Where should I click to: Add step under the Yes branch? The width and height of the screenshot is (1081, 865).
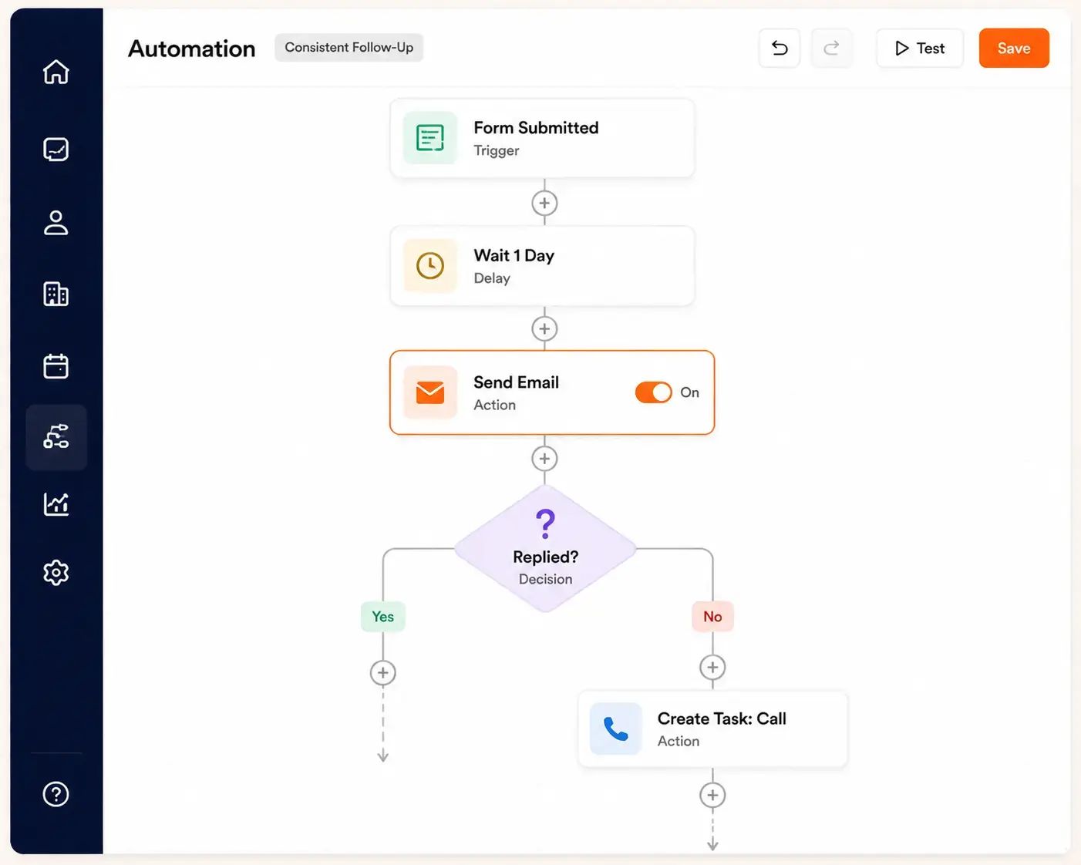[383, 673]
